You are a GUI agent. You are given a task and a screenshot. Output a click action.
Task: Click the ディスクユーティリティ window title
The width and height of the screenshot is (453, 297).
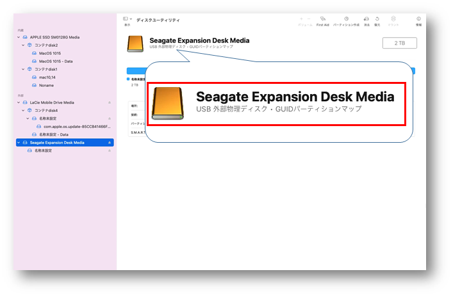coord(158,20)
